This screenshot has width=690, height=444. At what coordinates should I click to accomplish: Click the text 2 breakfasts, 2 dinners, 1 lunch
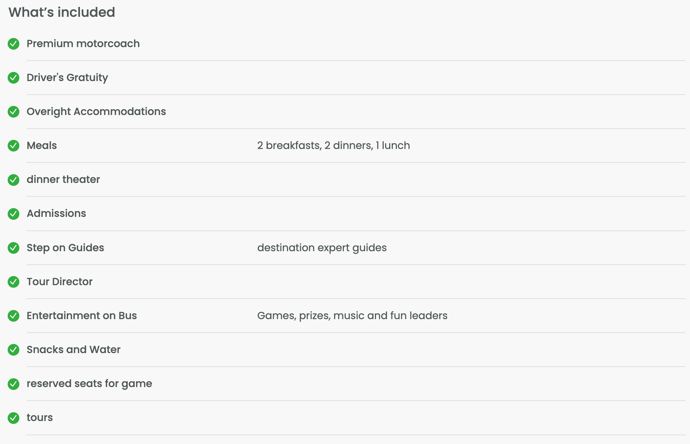coord(333,145)
